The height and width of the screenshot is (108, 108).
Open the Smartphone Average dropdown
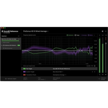pyautogui.click(x=60, y=75)
